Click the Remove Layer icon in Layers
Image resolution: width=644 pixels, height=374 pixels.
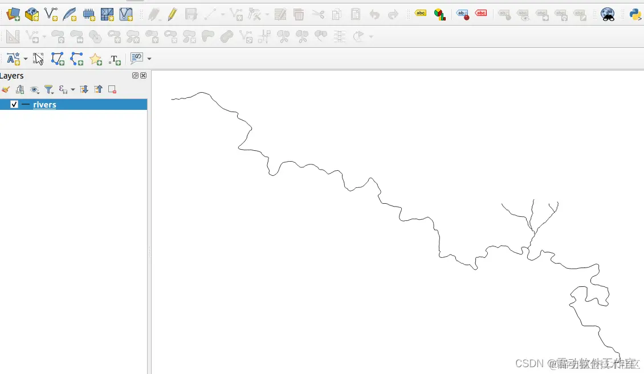click(x=112, y=89)
